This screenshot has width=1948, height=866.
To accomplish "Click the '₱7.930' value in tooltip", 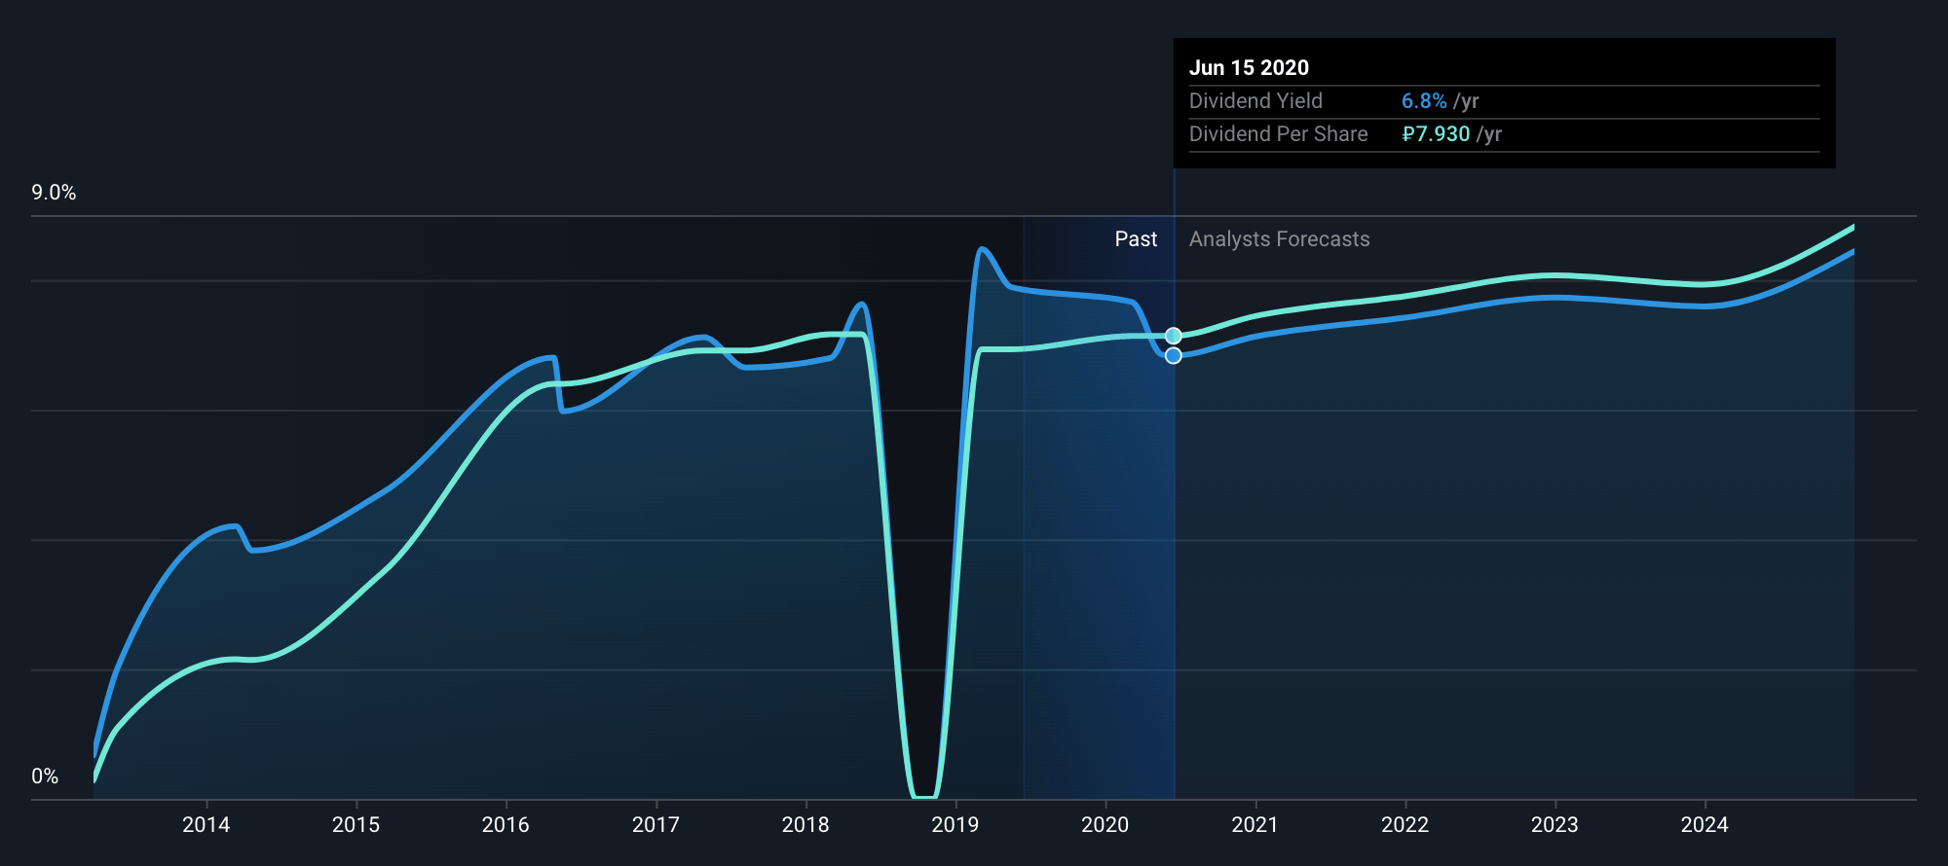I will pyautogui.click(x=1436, y=134).
